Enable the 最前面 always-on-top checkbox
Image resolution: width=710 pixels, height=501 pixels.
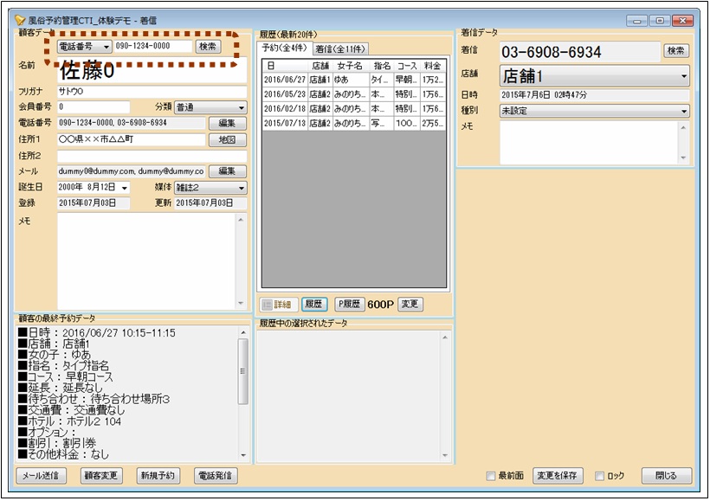coord(491,477)
